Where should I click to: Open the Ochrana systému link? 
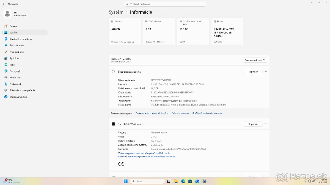point(180,113)
